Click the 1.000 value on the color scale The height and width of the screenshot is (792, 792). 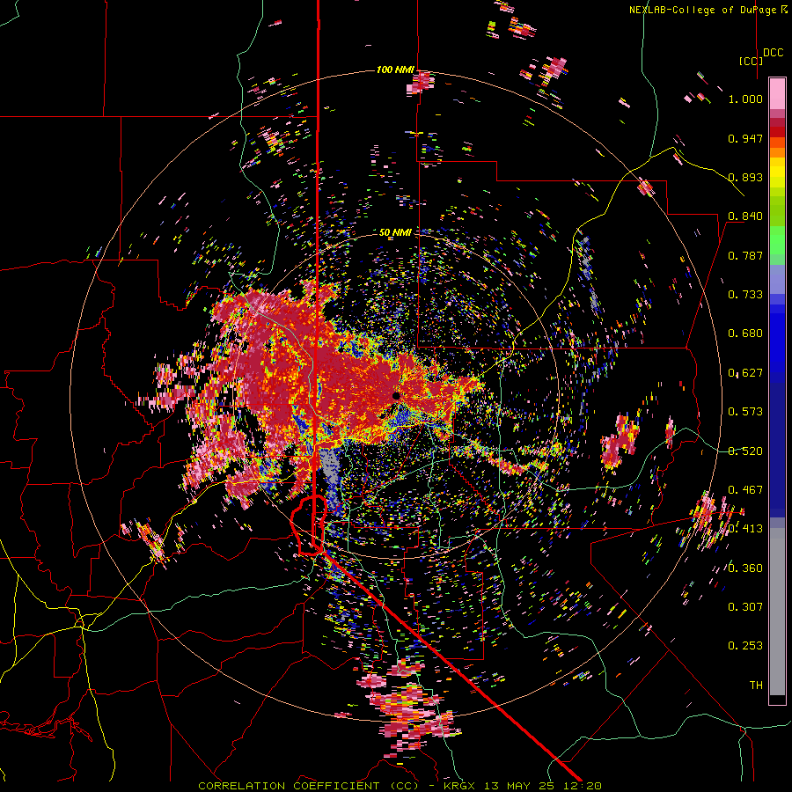745,99
